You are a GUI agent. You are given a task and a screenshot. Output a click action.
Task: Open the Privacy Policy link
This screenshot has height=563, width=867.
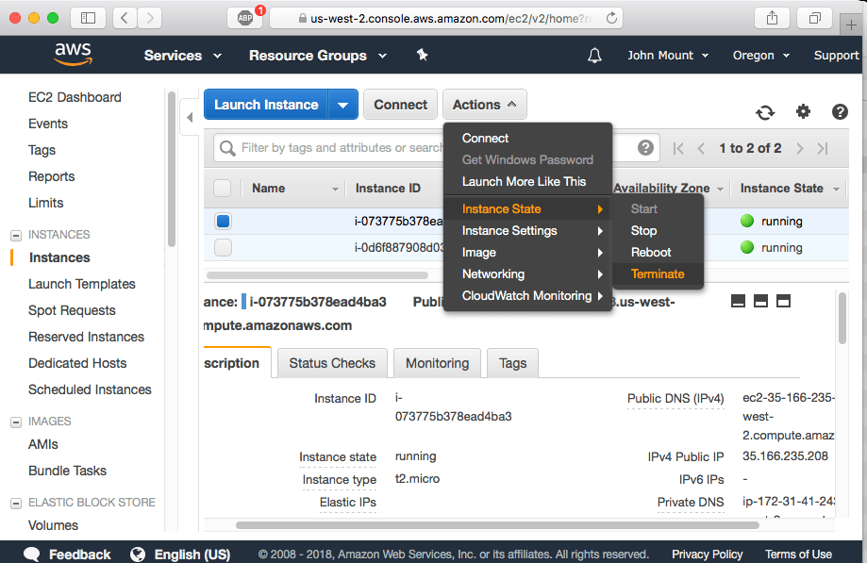(x=707, y=555)
